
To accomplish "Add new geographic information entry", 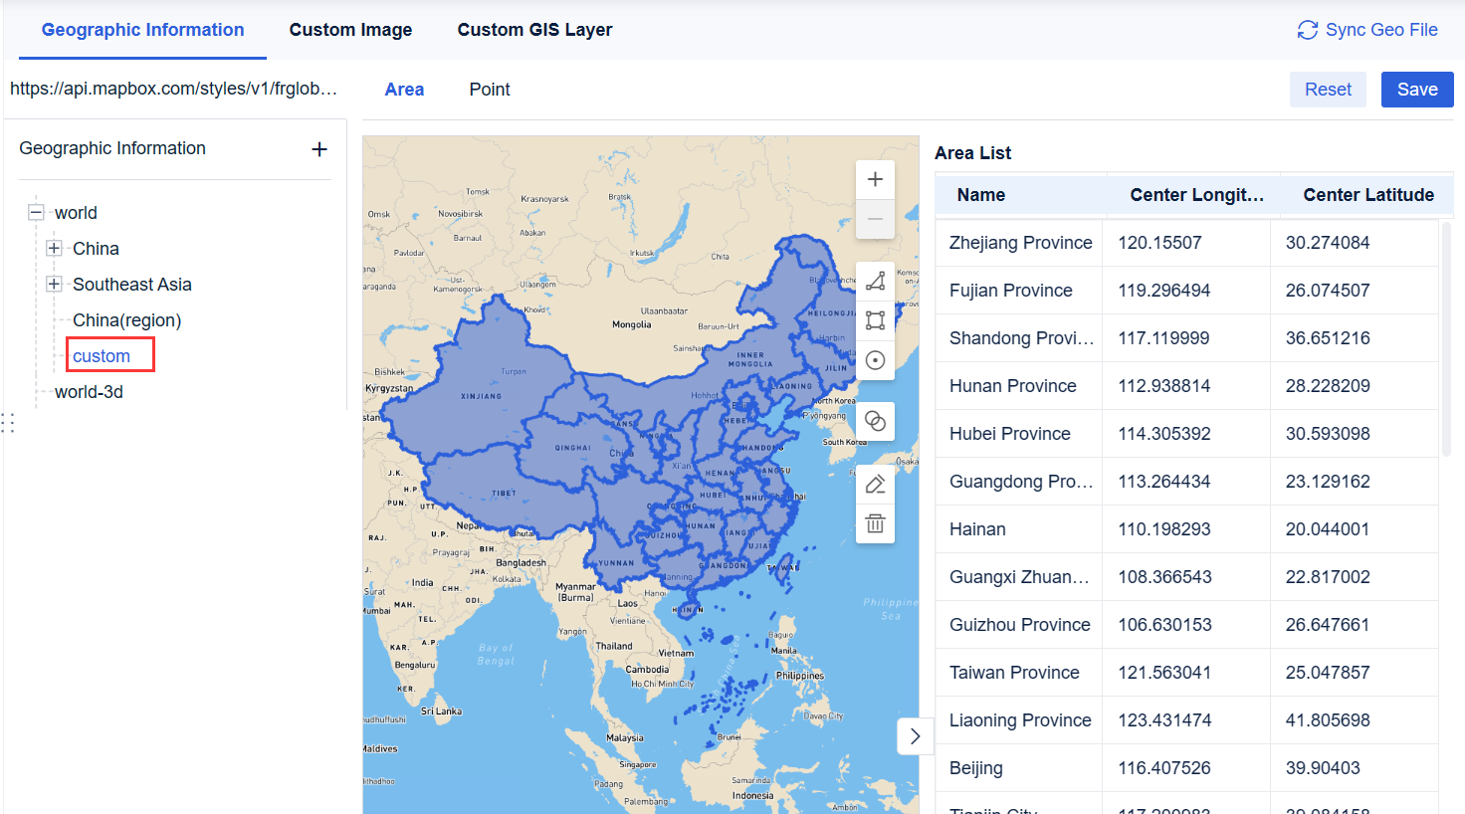I will point(318,148).
